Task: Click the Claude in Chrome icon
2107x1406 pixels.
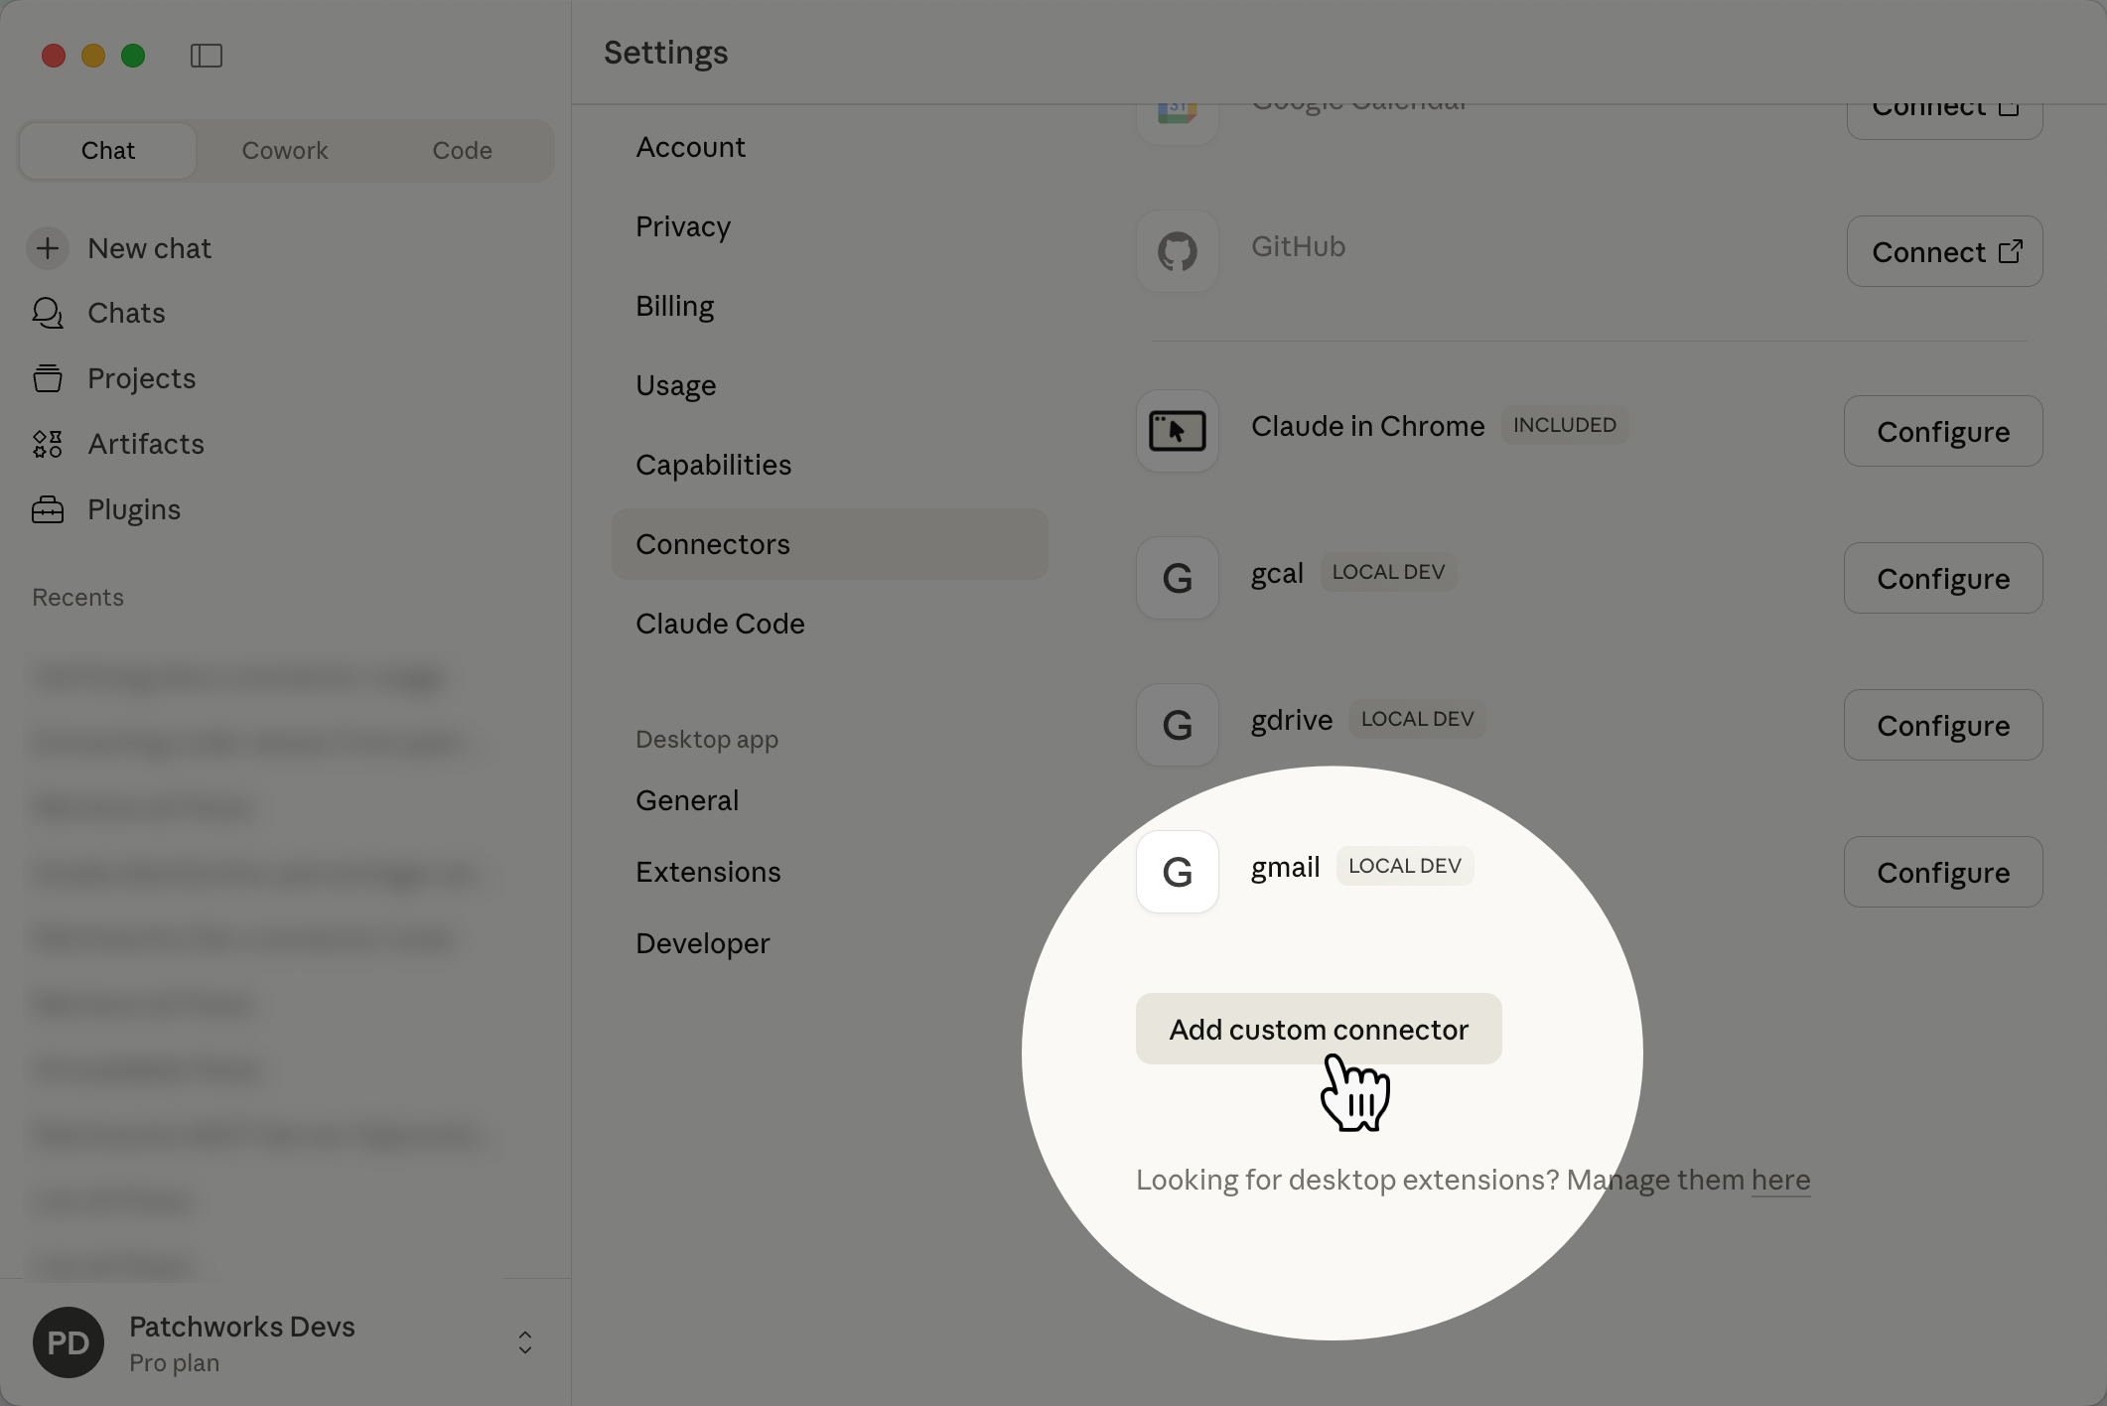Action: (1177, 431)
